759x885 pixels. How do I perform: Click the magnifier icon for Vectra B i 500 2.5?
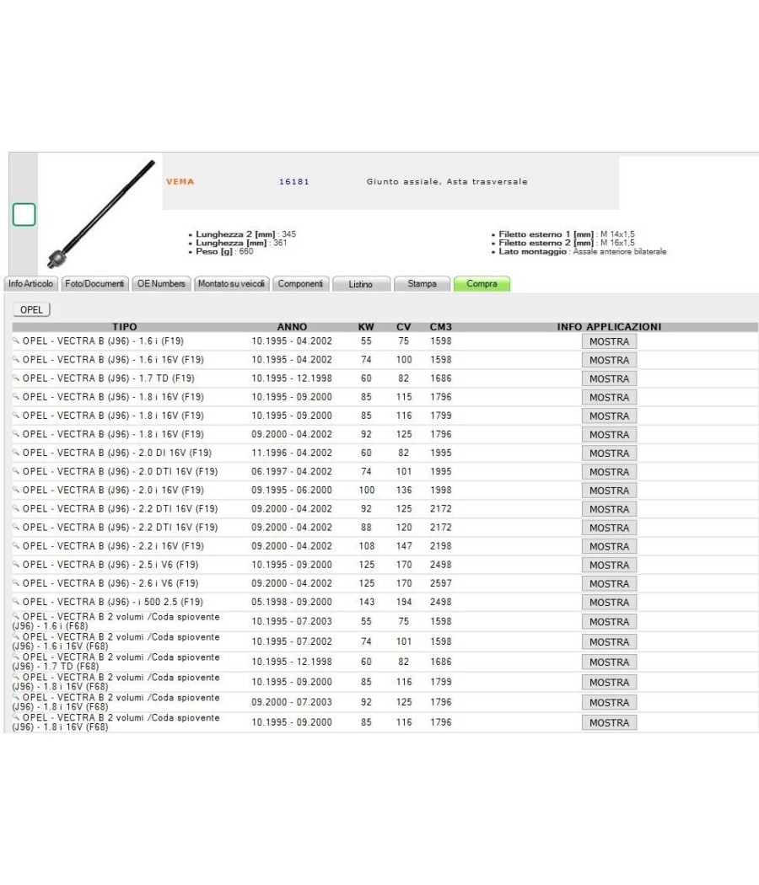pyautogui.click(x=16, y=601)
